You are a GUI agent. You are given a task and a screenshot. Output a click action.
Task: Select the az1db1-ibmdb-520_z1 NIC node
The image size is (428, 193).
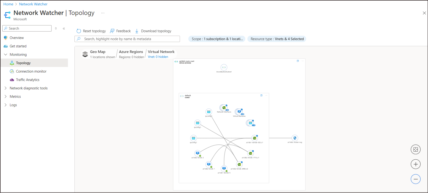(x=254, y=138)
